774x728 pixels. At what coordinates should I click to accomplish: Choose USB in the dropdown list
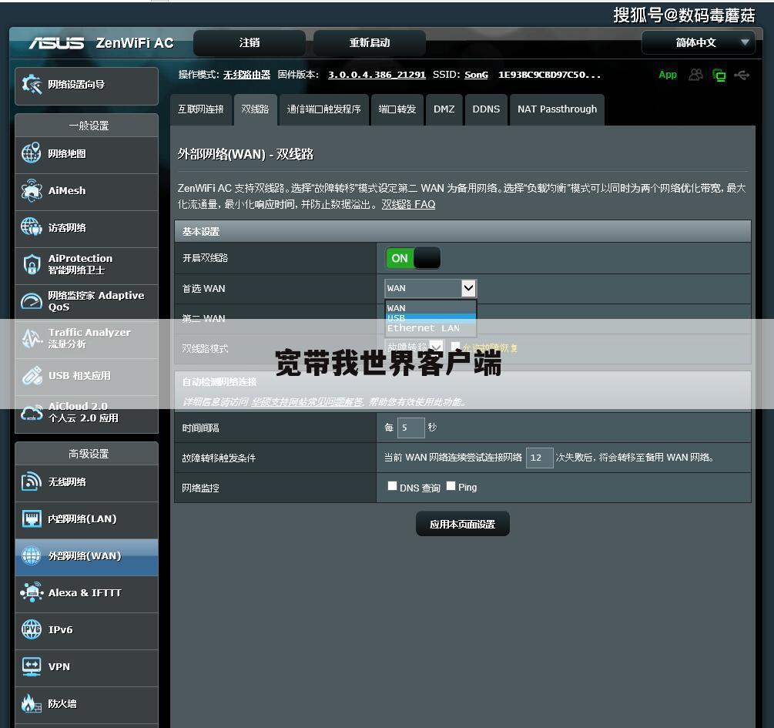pyautogui.click(x=431, y=318)
